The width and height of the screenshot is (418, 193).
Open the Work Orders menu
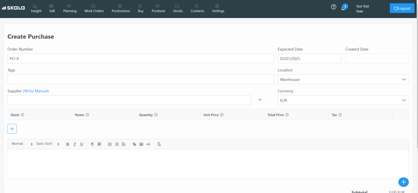(94, 8)
